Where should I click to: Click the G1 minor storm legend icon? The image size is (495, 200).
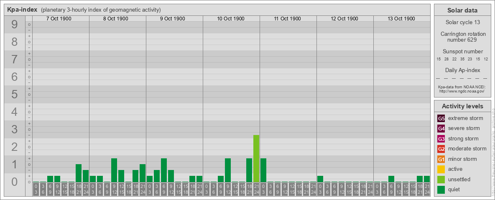(x=441, y=159)
